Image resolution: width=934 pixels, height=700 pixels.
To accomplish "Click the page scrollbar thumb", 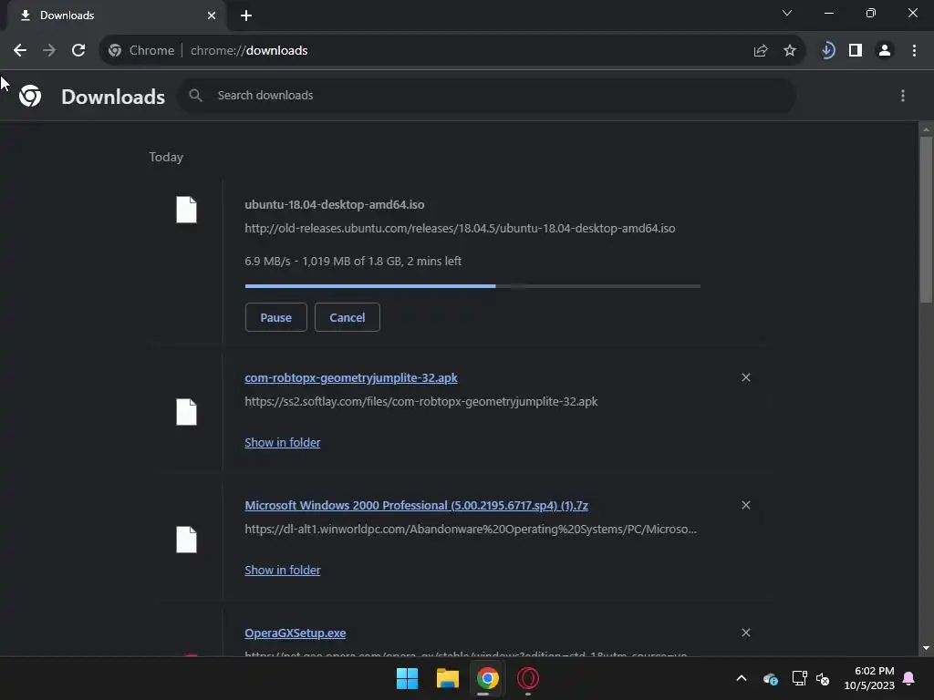I will [926, 220].
